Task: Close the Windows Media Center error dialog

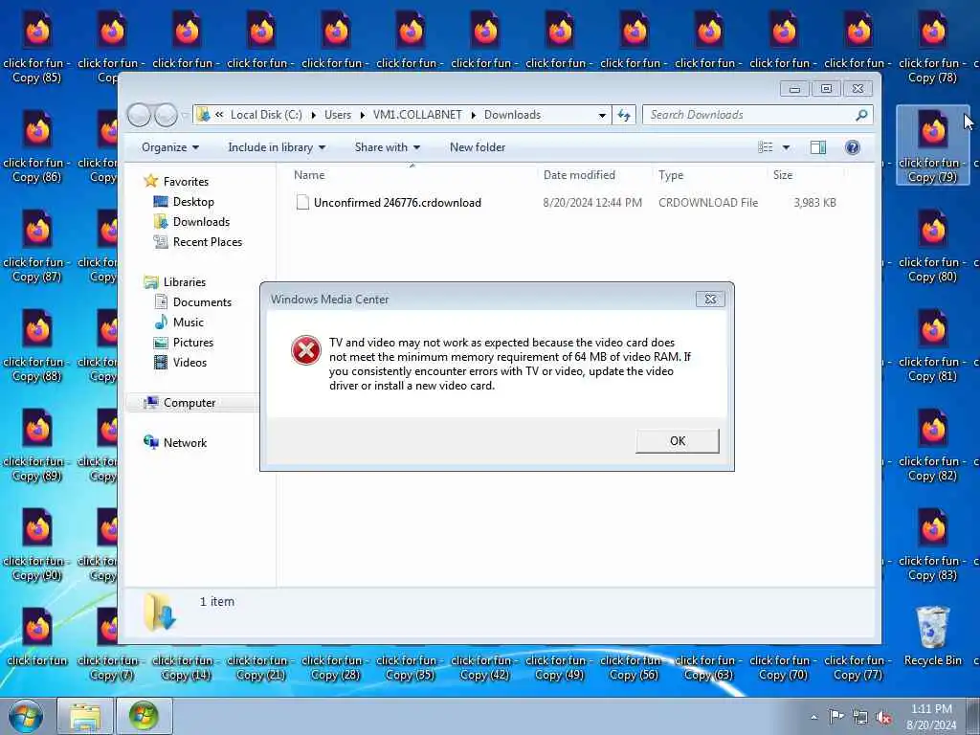Action: [x=711, y=299]
